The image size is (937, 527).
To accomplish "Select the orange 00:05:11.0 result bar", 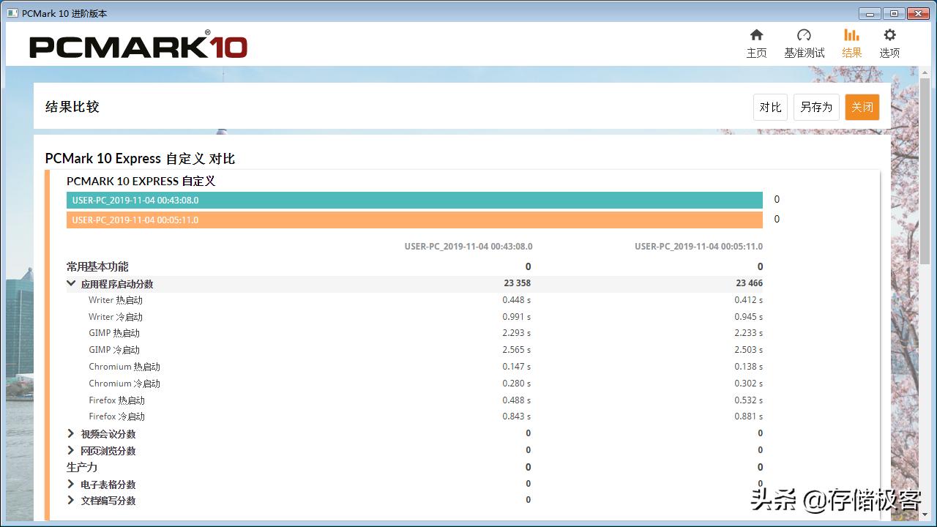I will click(414, 220).
